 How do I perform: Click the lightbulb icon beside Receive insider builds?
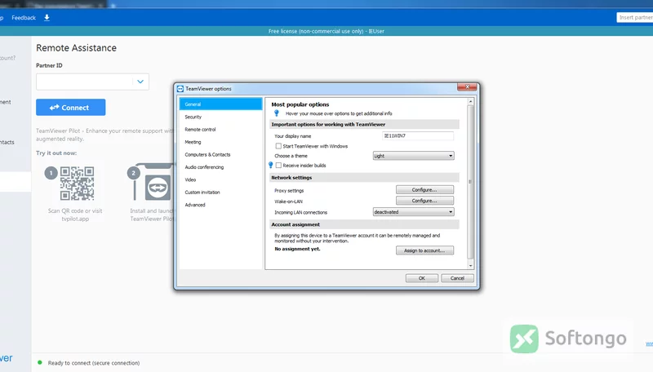point(271,165)
